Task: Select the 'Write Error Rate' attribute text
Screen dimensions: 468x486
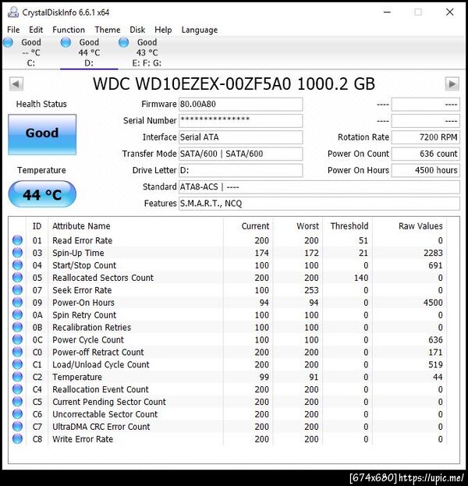Action: (x=83, y=439)
